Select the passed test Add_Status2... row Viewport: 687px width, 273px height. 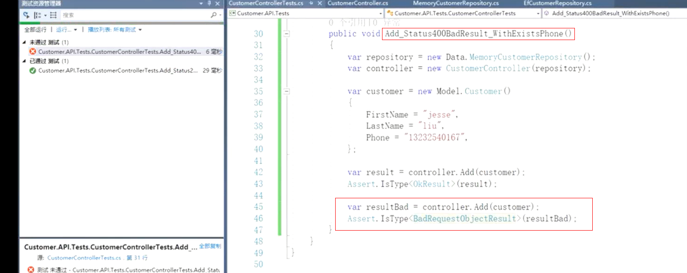click(x=125, y=71)
